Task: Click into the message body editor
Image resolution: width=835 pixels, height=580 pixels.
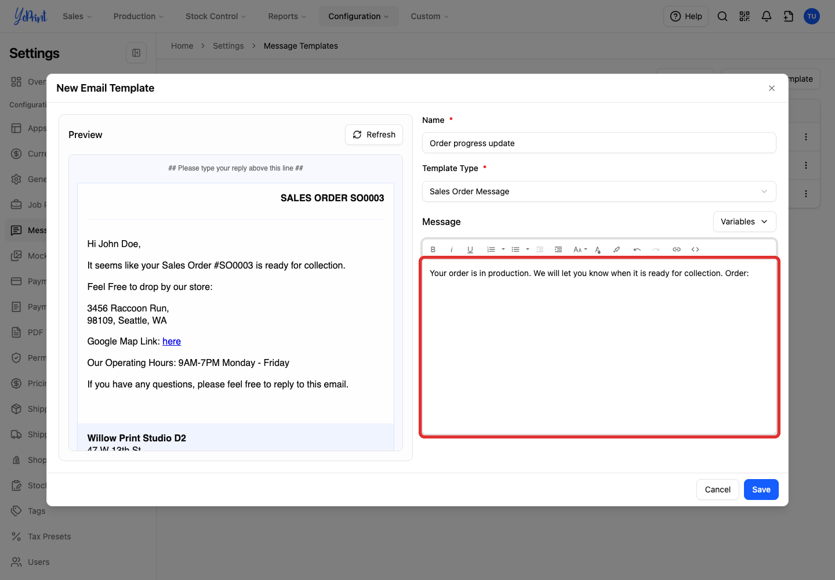Action: (599, 347)
